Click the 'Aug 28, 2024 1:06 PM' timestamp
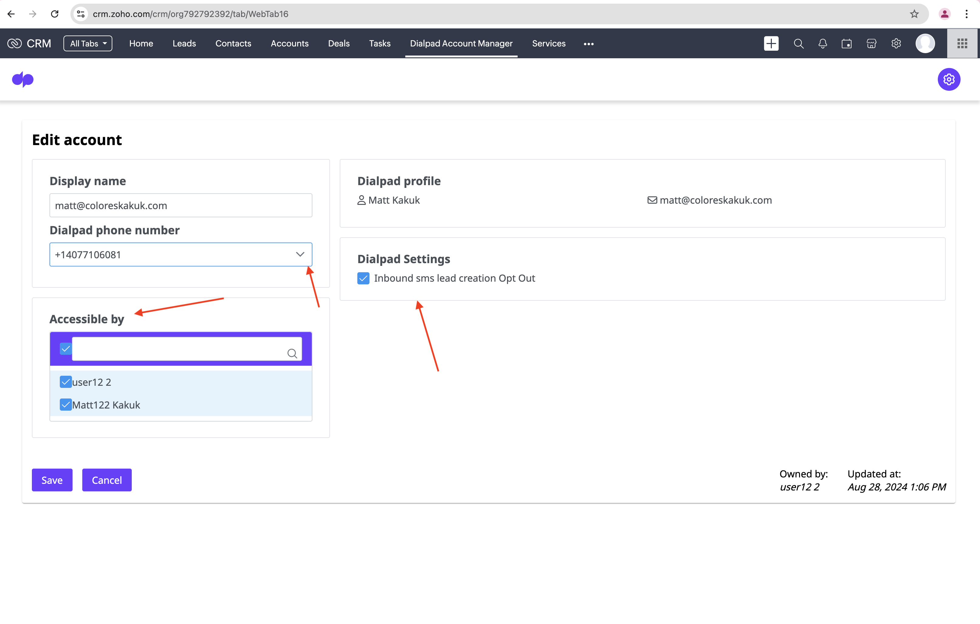This screenshot has width=980, height=624. 897,487
